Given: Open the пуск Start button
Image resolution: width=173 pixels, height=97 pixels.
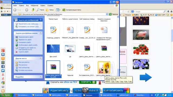Looking at the screenshot, I should click(x=6, y=95).
